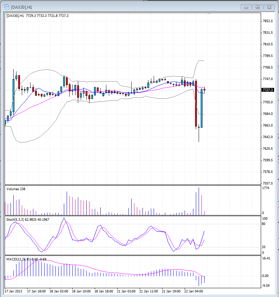Close the DAX30 H1 chart window

[x=269, y=7]
